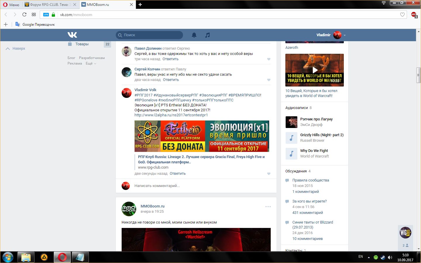Open Реклама footer link

pyautogui.click(x=75, y=63)
